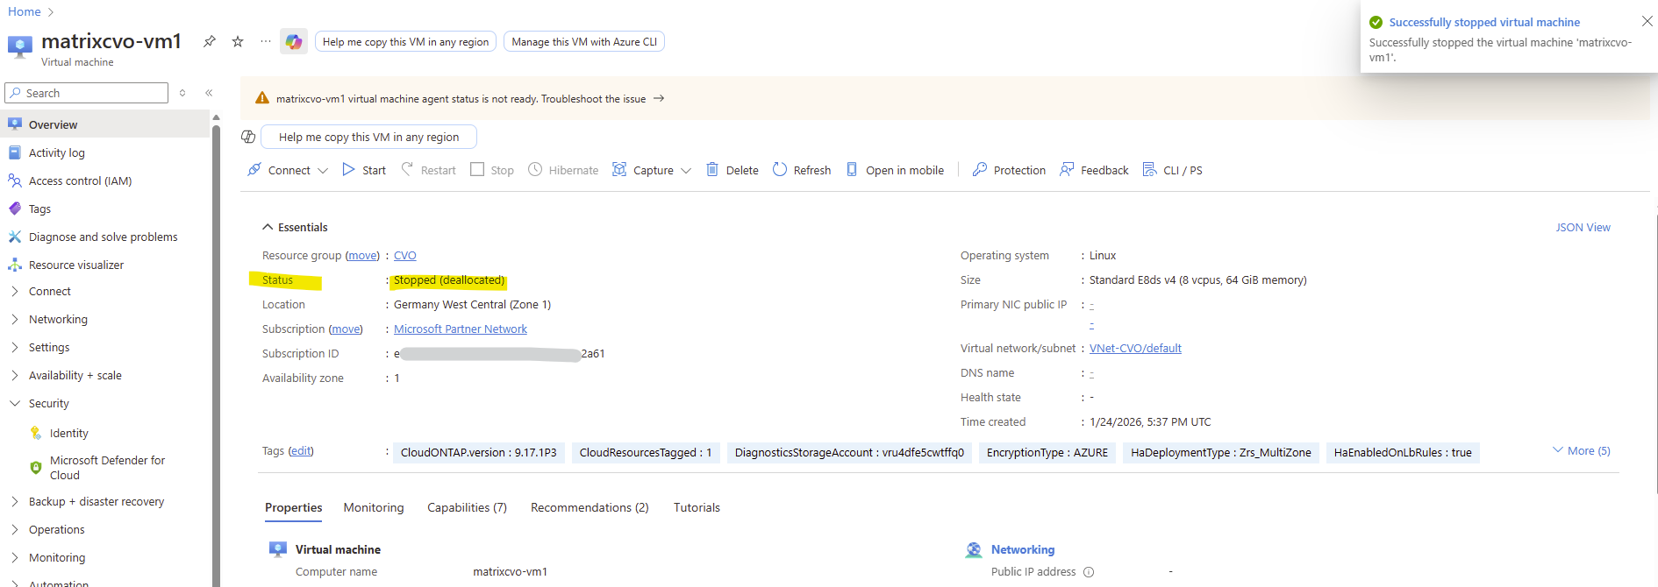The height and width of the screenshot is (587, 1658).
Task: Open the CVO resource group link
Action: pos(405,255)
